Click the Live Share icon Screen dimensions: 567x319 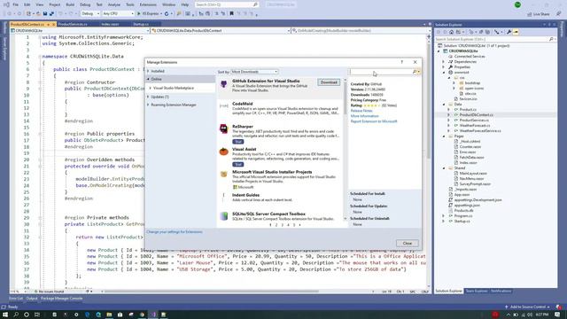pyautogui.click(x=539, y=14)
